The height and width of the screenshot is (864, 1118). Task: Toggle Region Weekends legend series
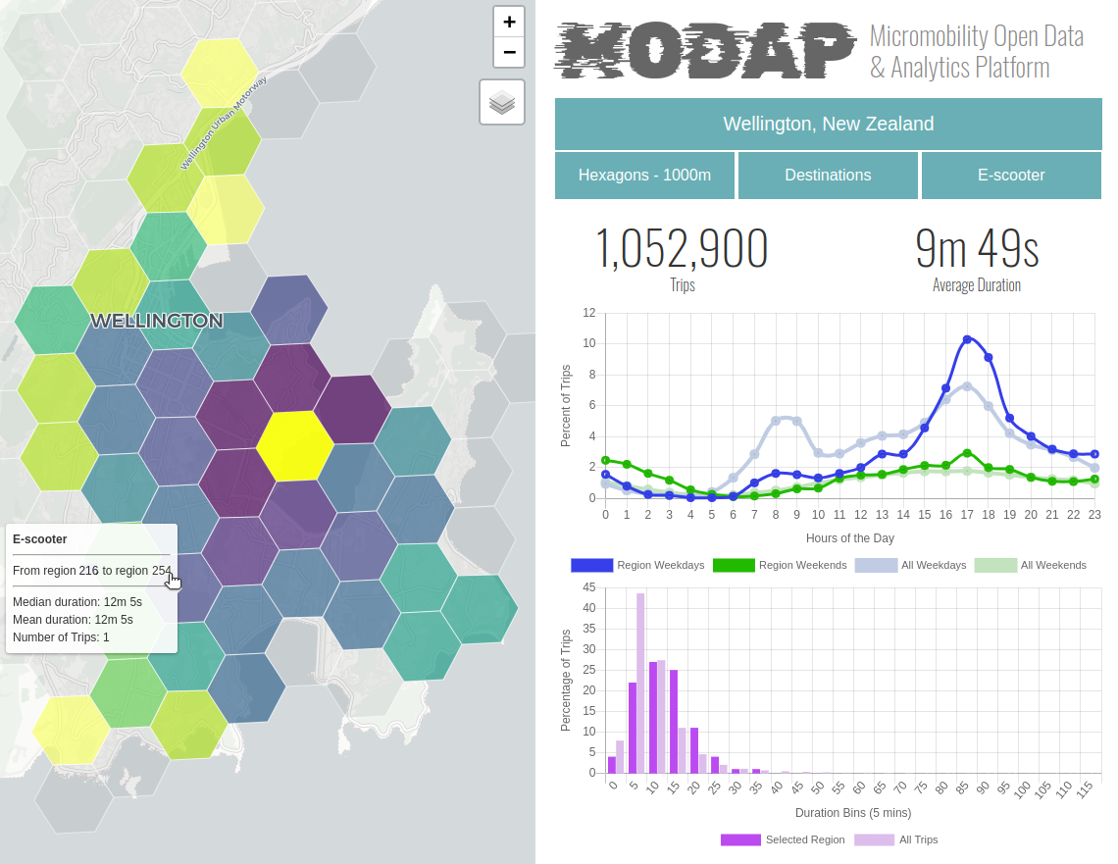pos(780,565)
